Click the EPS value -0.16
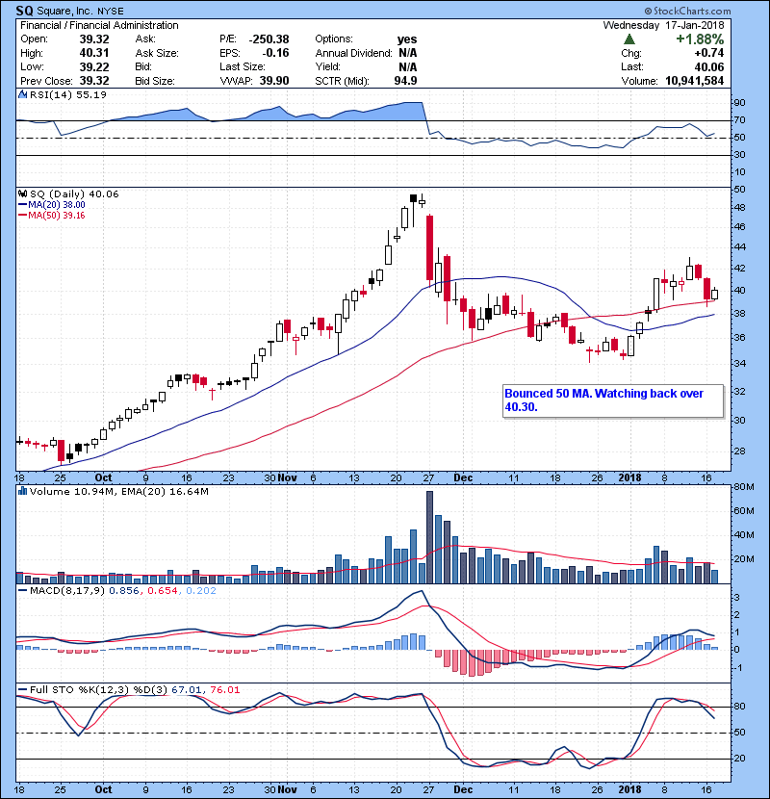 click(x=275, y=53)
